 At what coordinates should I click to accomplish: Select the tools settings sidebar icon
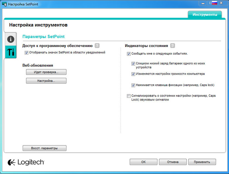click(11, 52)
